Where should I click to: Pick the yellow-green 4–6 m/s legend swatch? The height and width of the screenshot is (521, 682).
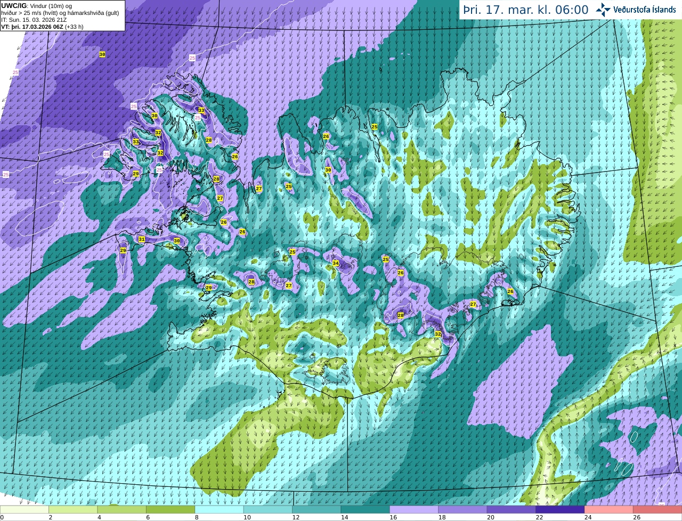(121, 509)
